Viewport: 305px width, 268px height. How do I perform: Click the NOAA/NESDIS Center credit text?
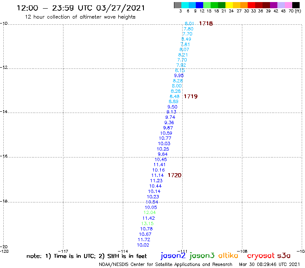pos(166,265)
